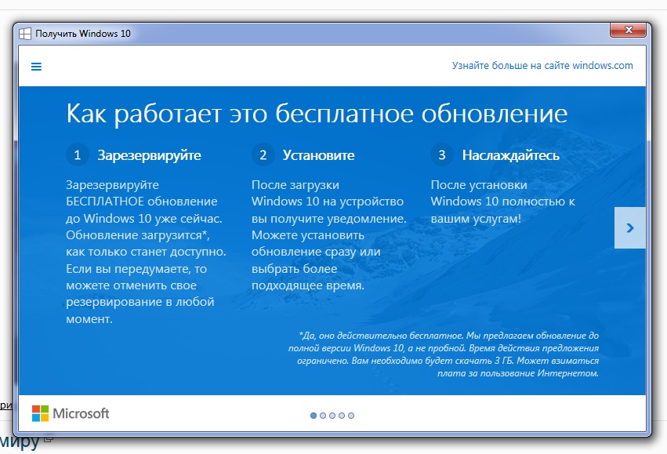Click the step title «Установите»

(319, 155)
